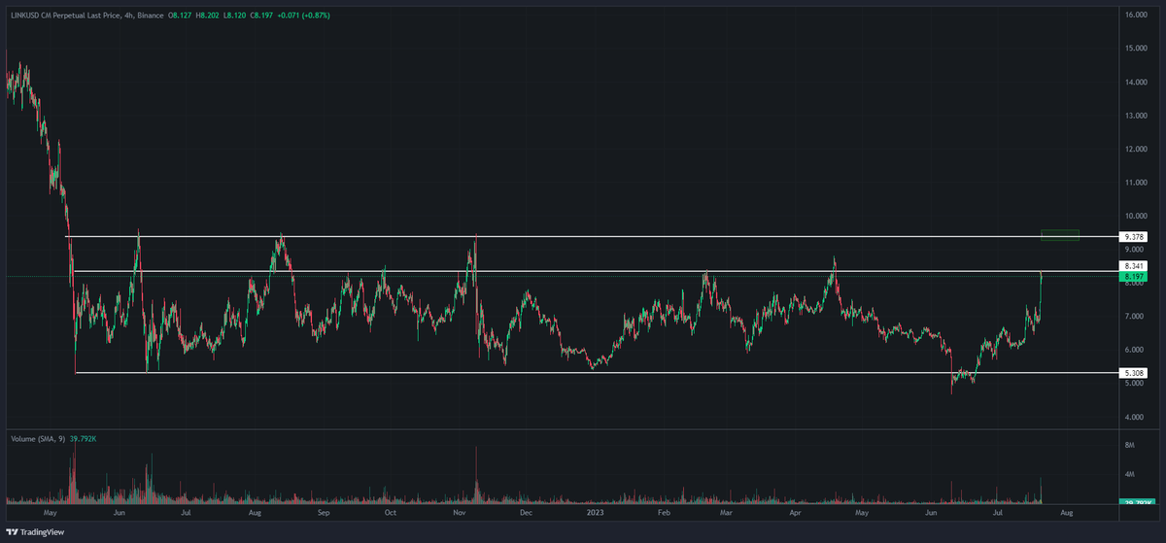Click the 10.000 price scale value
The height and width of the screenshot is (543, 1166).
(x=1138, y=216)
